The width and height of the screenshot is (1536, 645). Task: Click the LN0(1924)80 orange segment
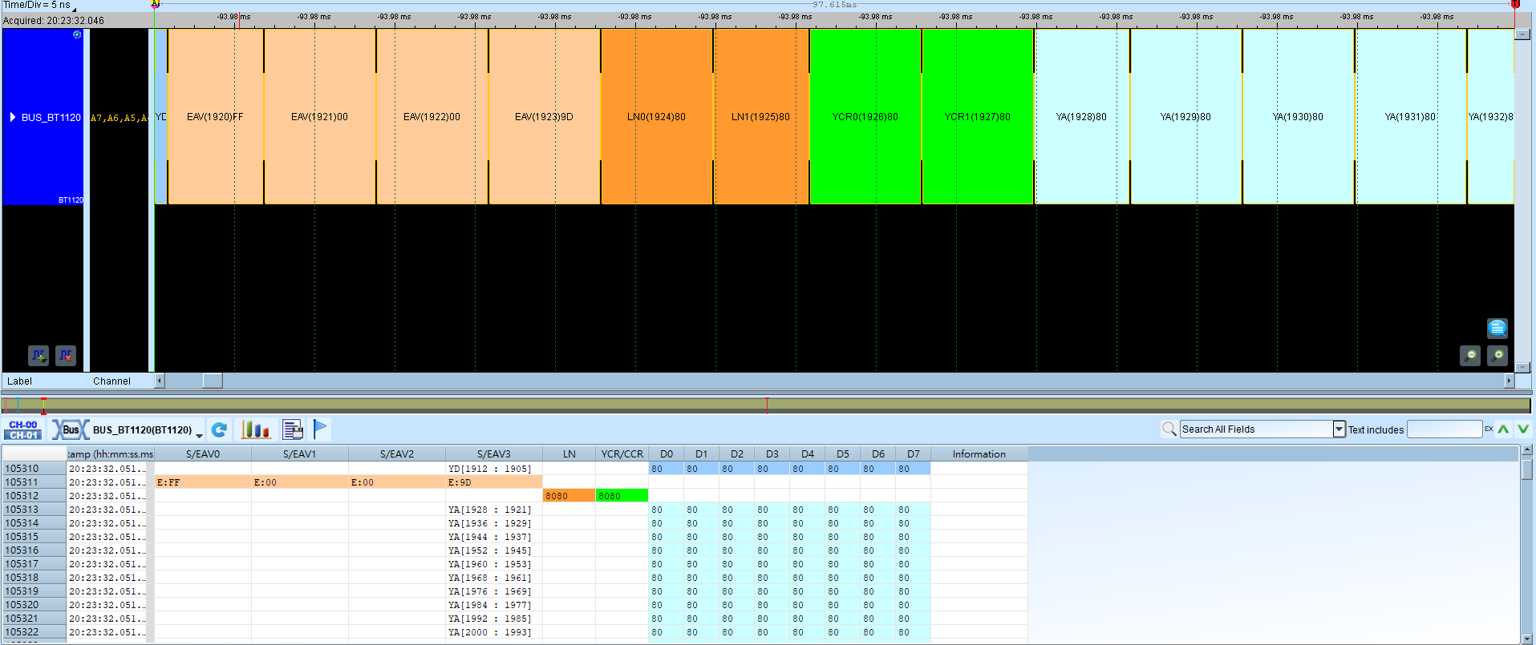(x=657, y=117)
